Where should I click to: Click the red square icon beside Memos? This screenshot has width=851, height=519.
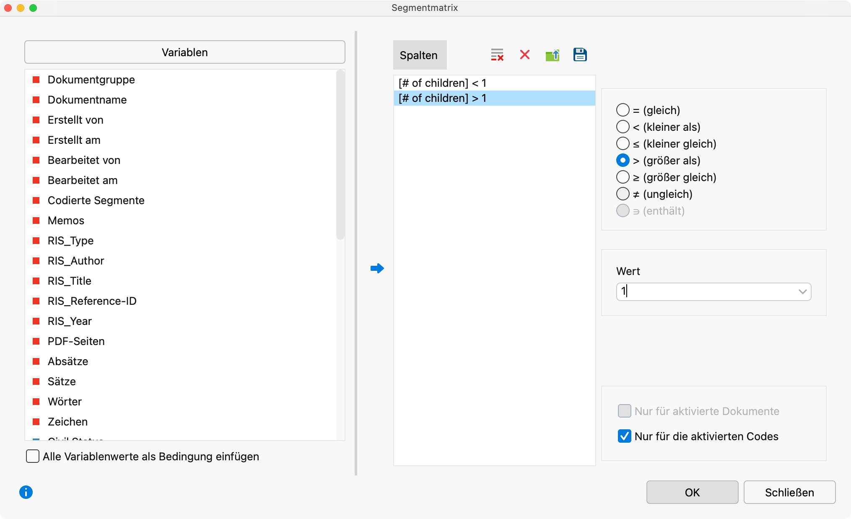point(36,221)
